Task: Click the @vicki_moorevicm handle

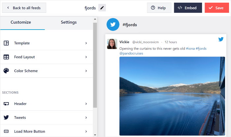Action: 146,42
